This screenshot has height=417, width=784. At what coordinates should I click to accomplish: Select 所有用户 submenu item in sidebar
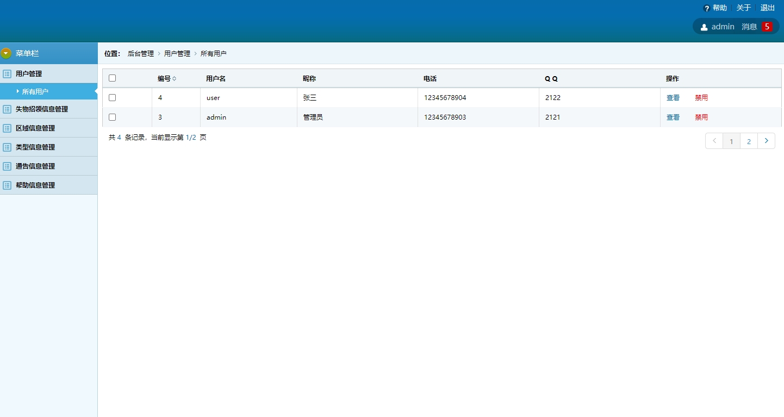coord(35,92)
